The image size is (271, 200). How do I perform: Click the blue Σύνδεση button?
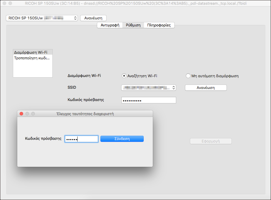coord(122,139)
